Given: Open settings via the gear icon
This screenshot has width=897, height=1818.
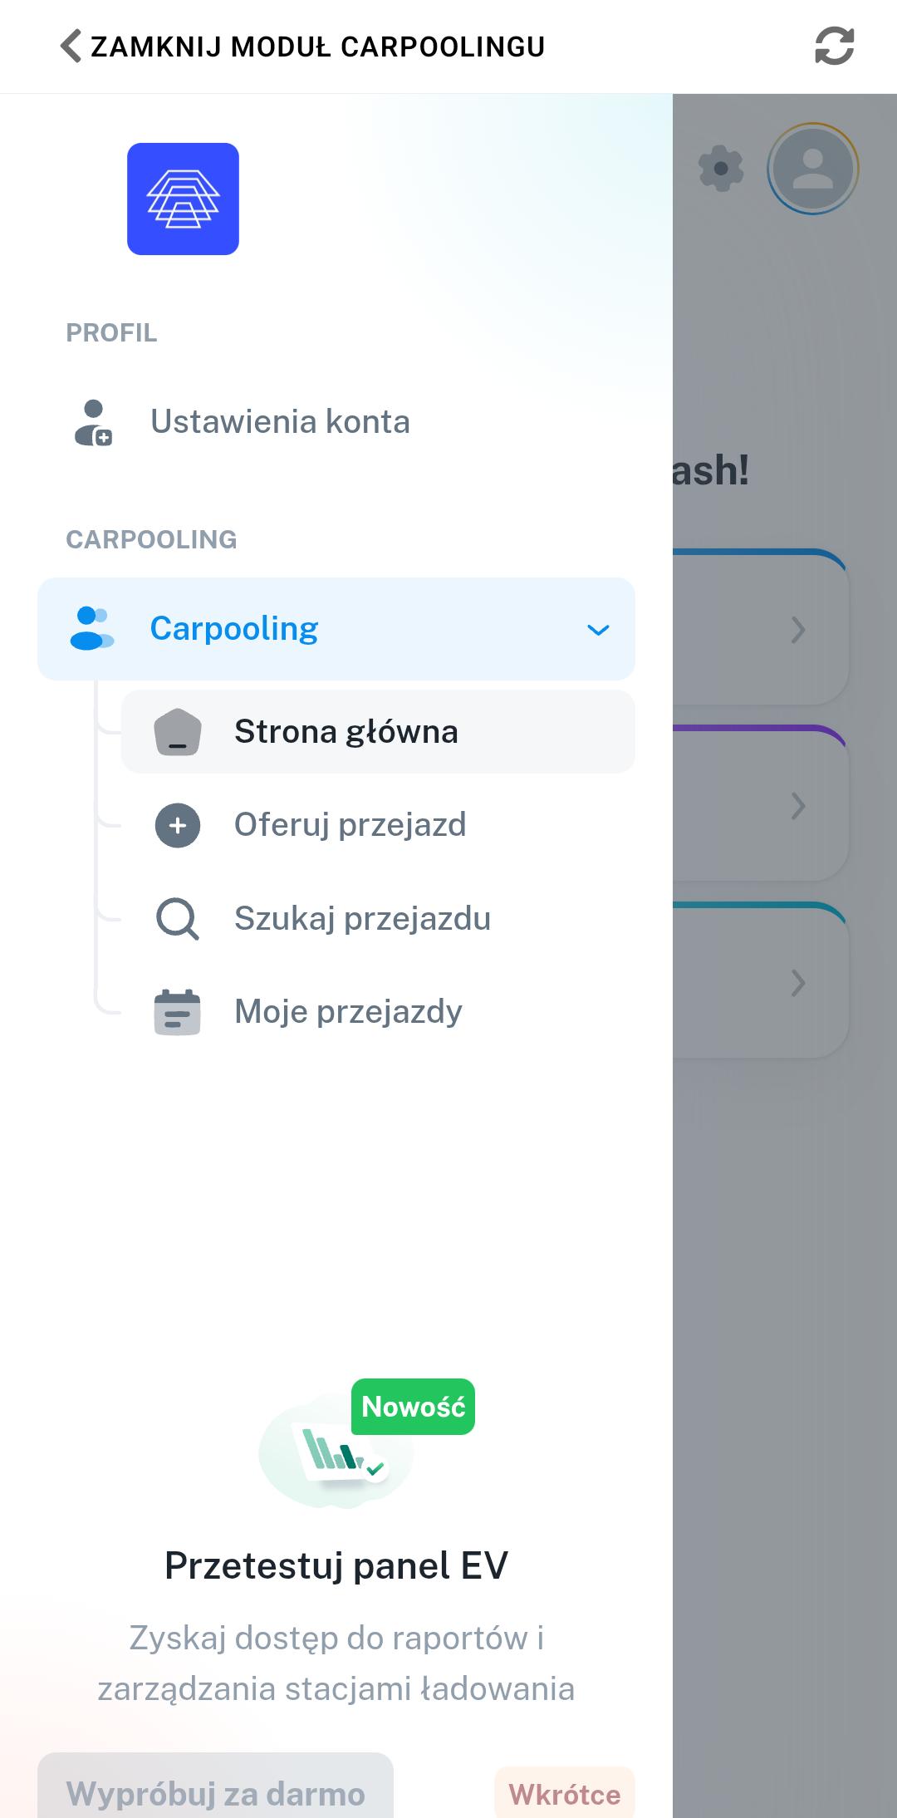Looking at the screenshot, I should [721, 169].
